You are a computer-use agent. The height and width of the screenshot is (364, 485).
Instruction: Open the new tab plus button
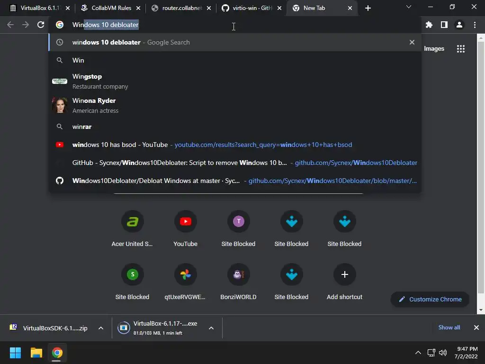tap(368, 8)
